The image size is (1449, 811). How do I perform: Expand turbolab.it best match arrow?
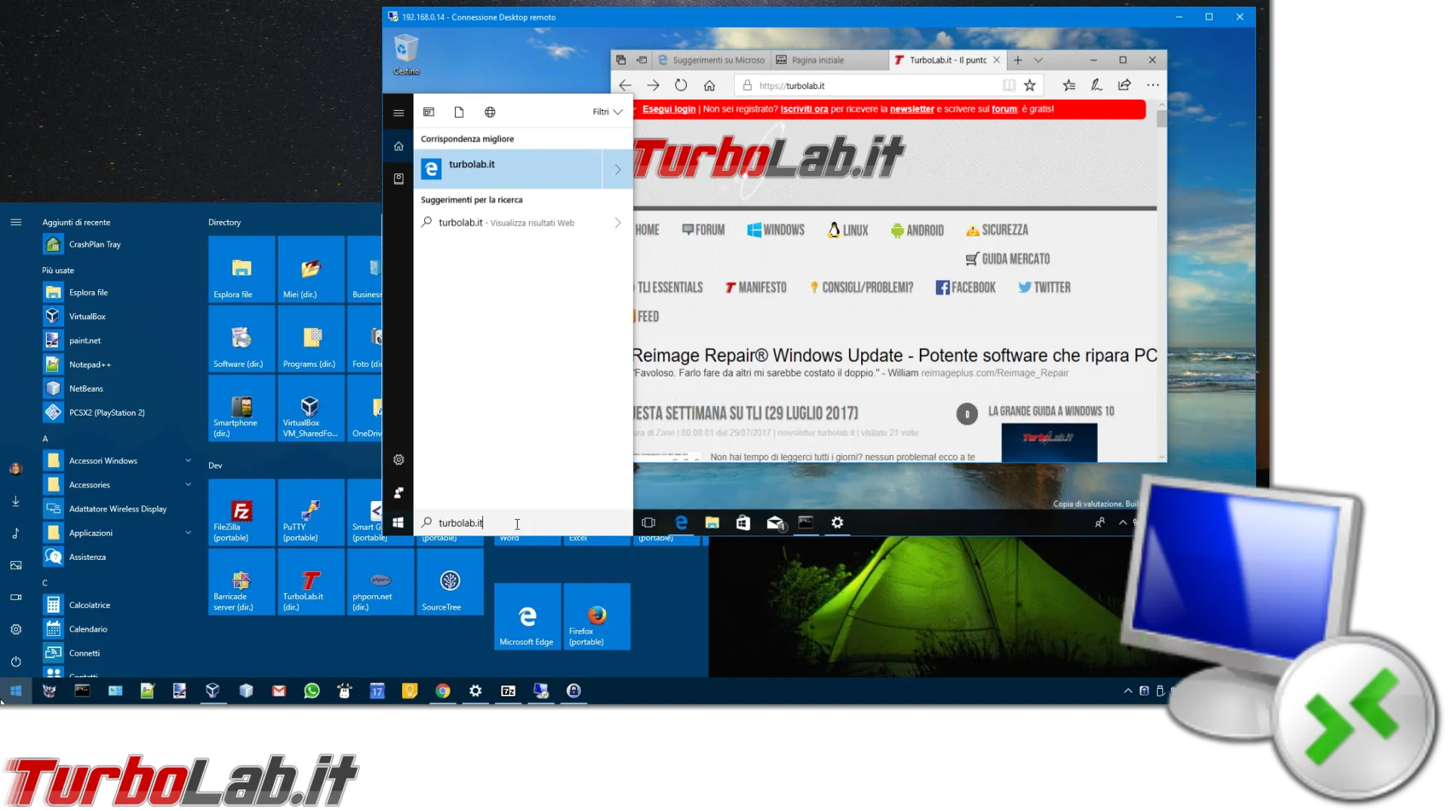[617, 170]
